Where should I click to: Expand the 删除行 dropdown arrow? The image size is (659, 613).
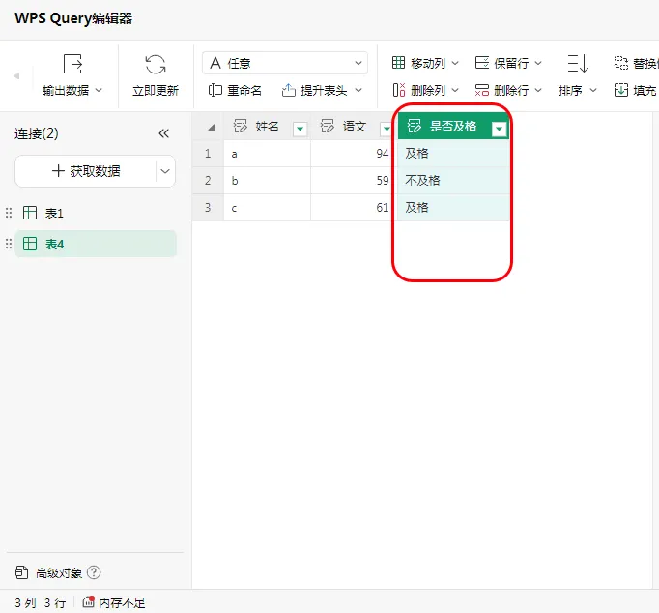(538, 90)
